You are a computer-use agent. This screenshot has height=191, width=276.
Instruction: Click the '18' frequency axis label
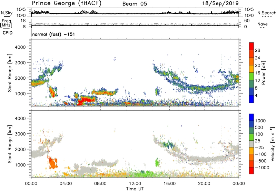click(x=23, y=21)
